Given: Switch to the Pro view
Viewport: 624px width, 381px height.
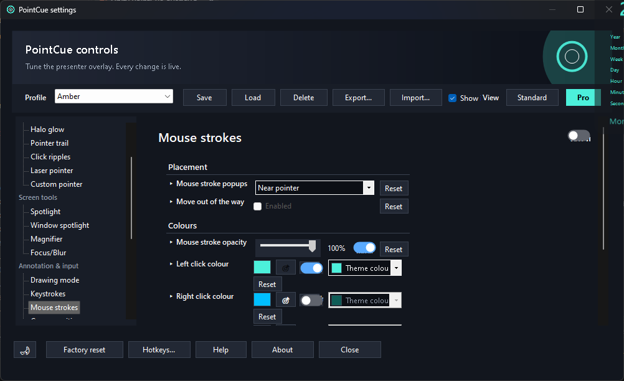Looking at the screenshot, I should (583, 98).
